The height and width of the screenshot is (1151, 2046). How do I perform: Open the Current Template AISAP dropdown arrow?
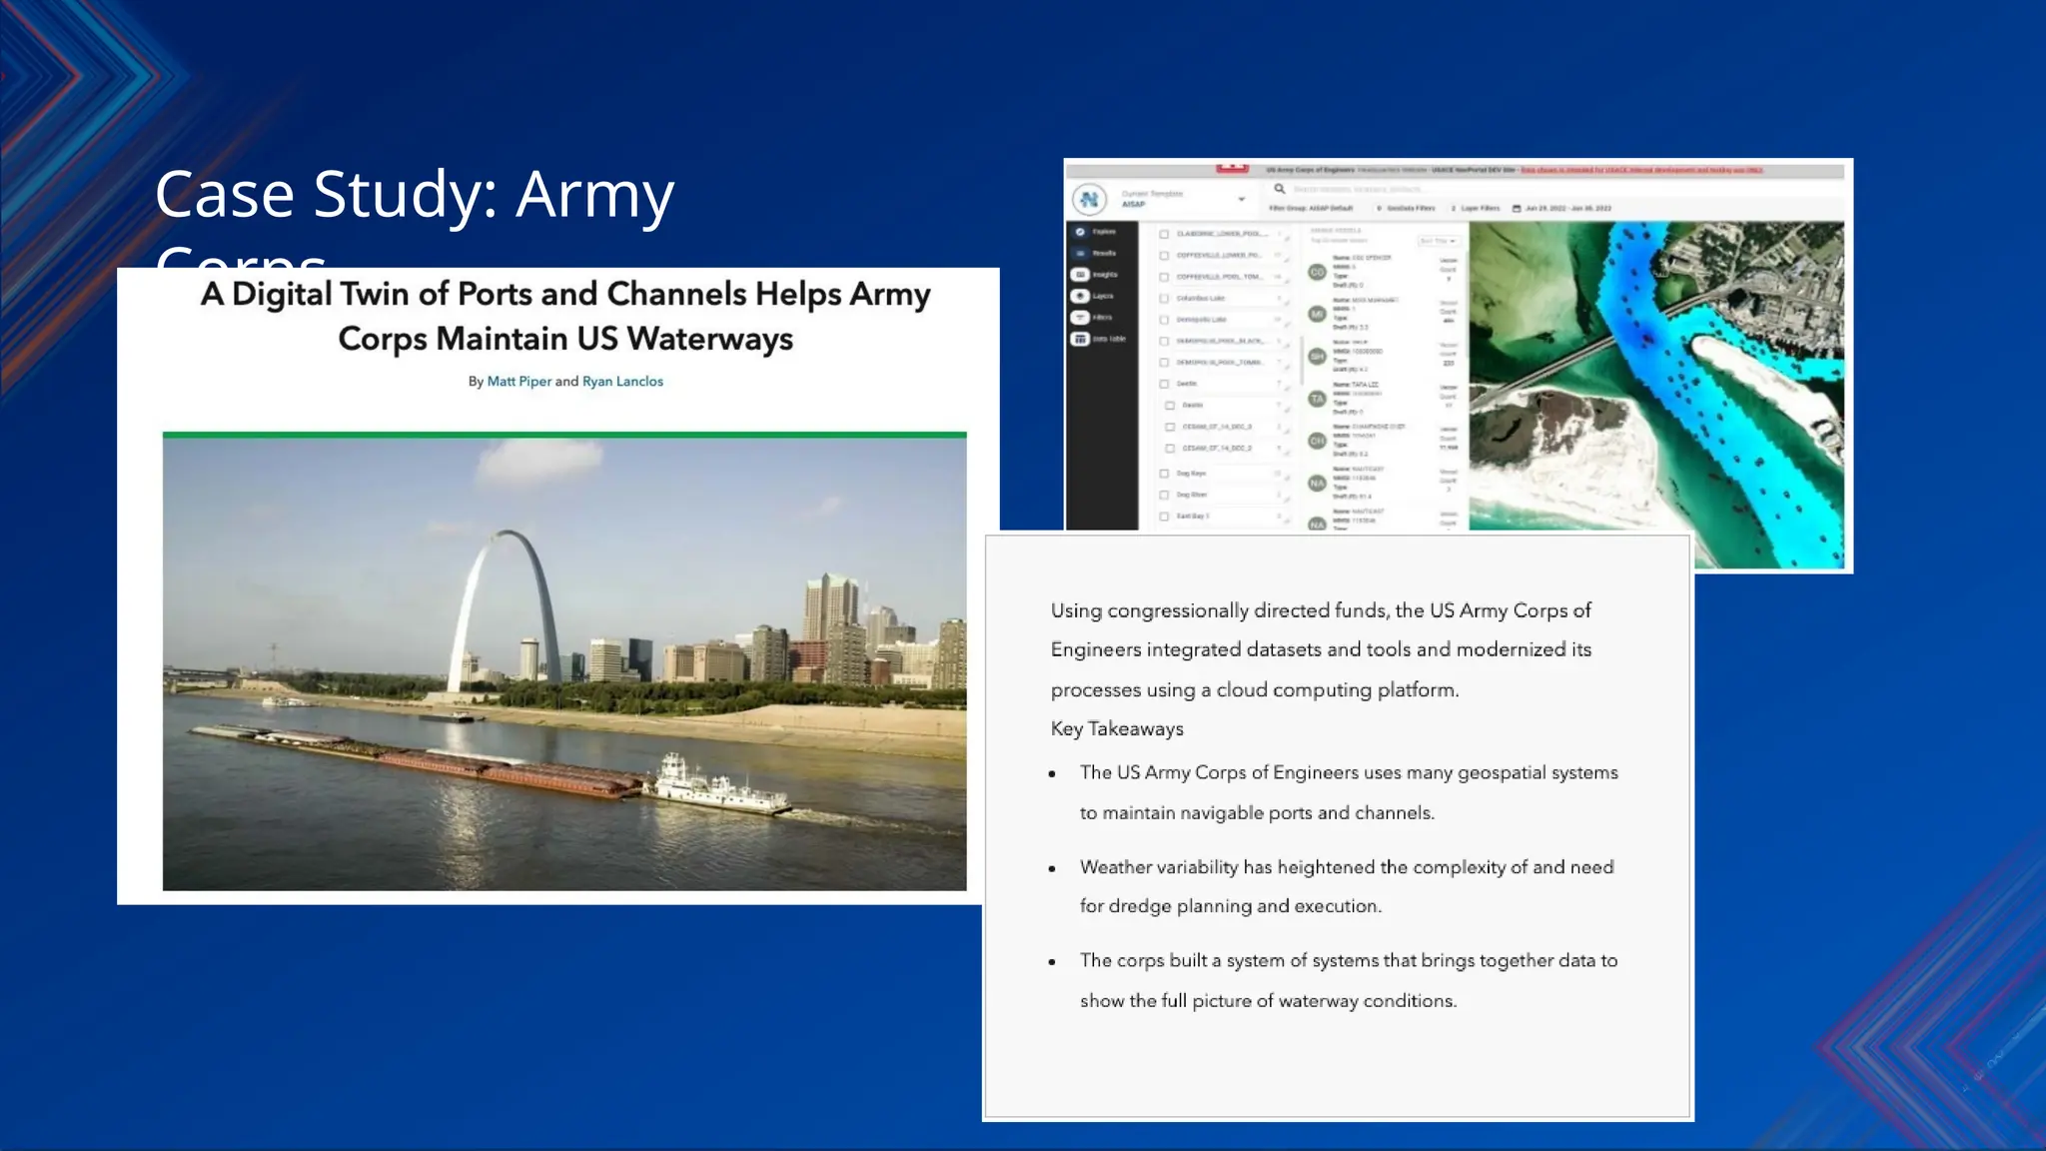[x=1242, y=199]
